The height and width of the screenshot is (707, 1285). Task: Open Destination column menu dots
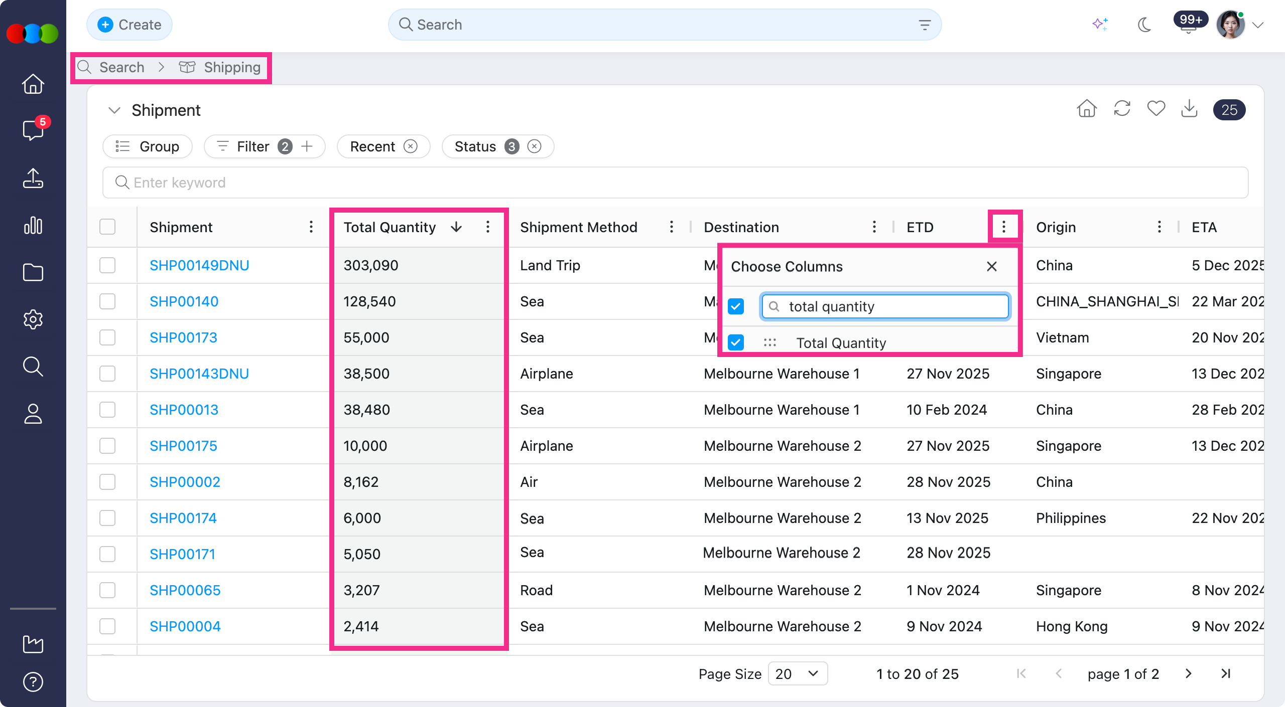point(874,227)
